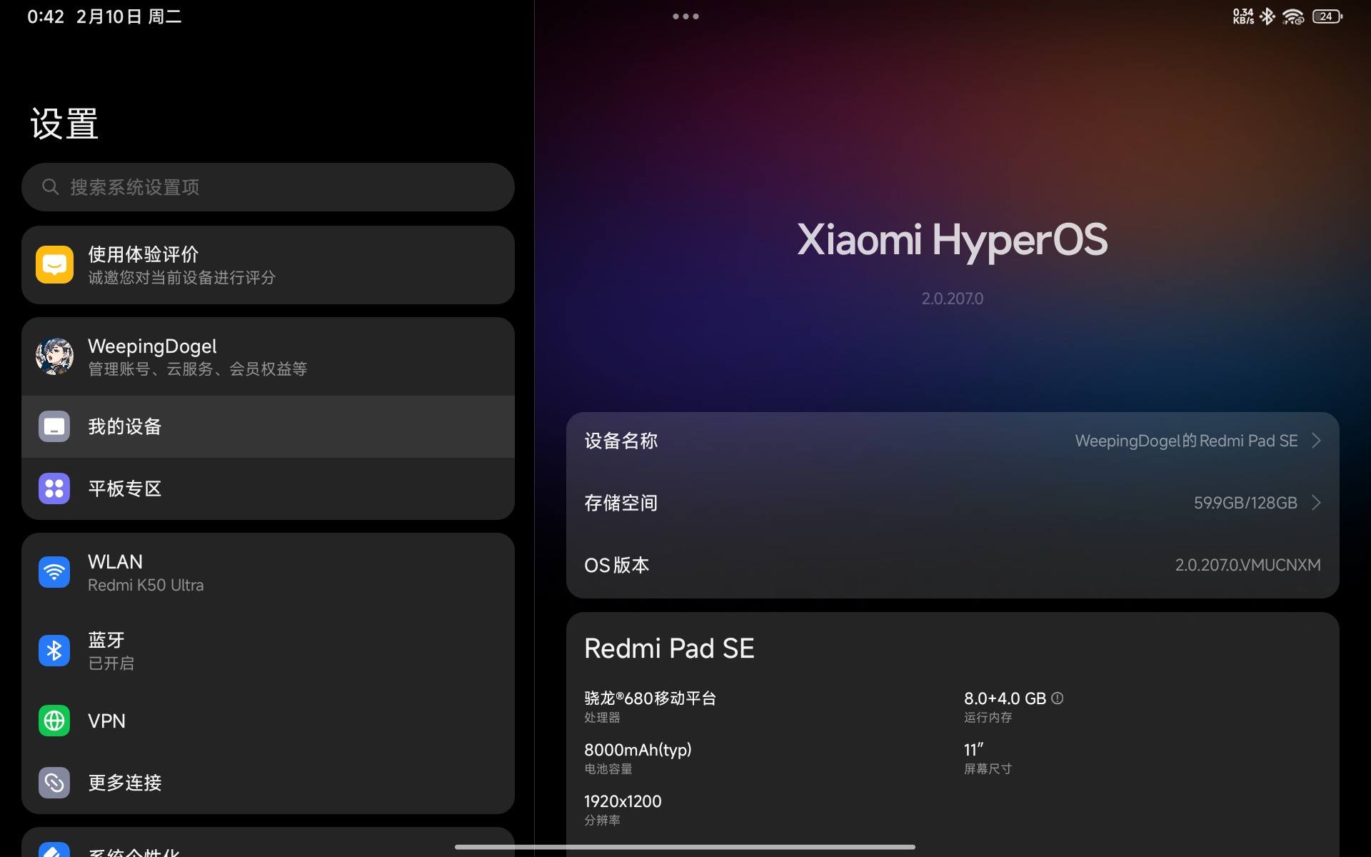This screenshot has width=1371, height=857.
Task: Open the usage experience rating yellow icon
Action: point(54,265)
